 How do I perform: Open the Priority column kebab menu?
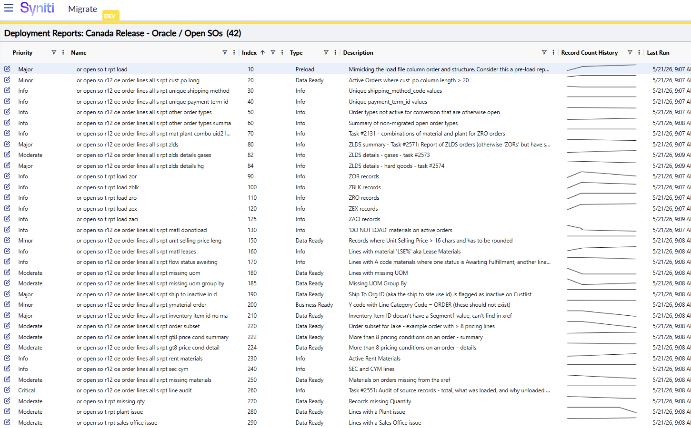click(x=63, y=52)
